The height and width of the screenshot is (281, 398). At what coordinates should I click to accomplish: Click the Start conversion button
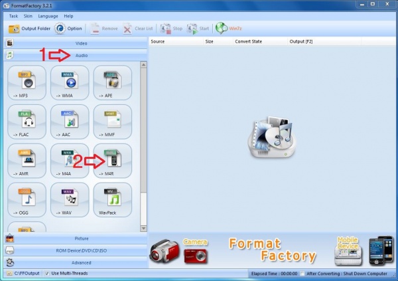click(x=198, y=29)
